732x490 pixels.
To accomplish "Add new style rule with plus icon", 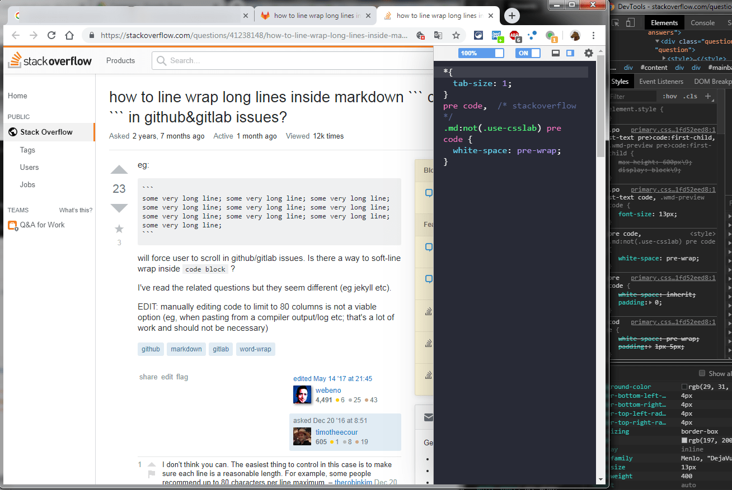I will coord(707,96).
